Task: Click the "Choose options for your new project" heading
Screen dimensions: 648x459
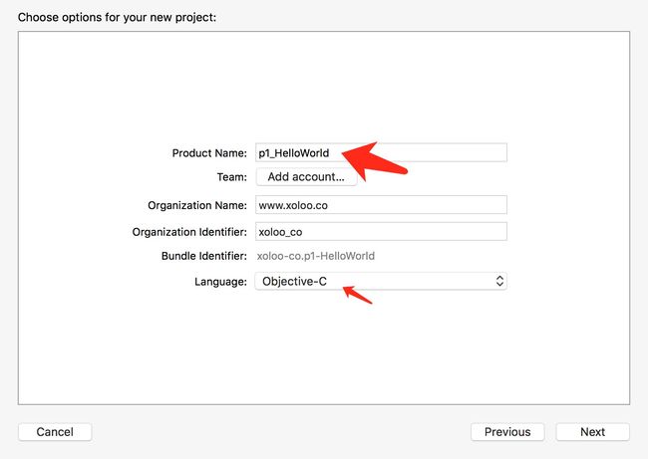Action: [x=117, y=17]
